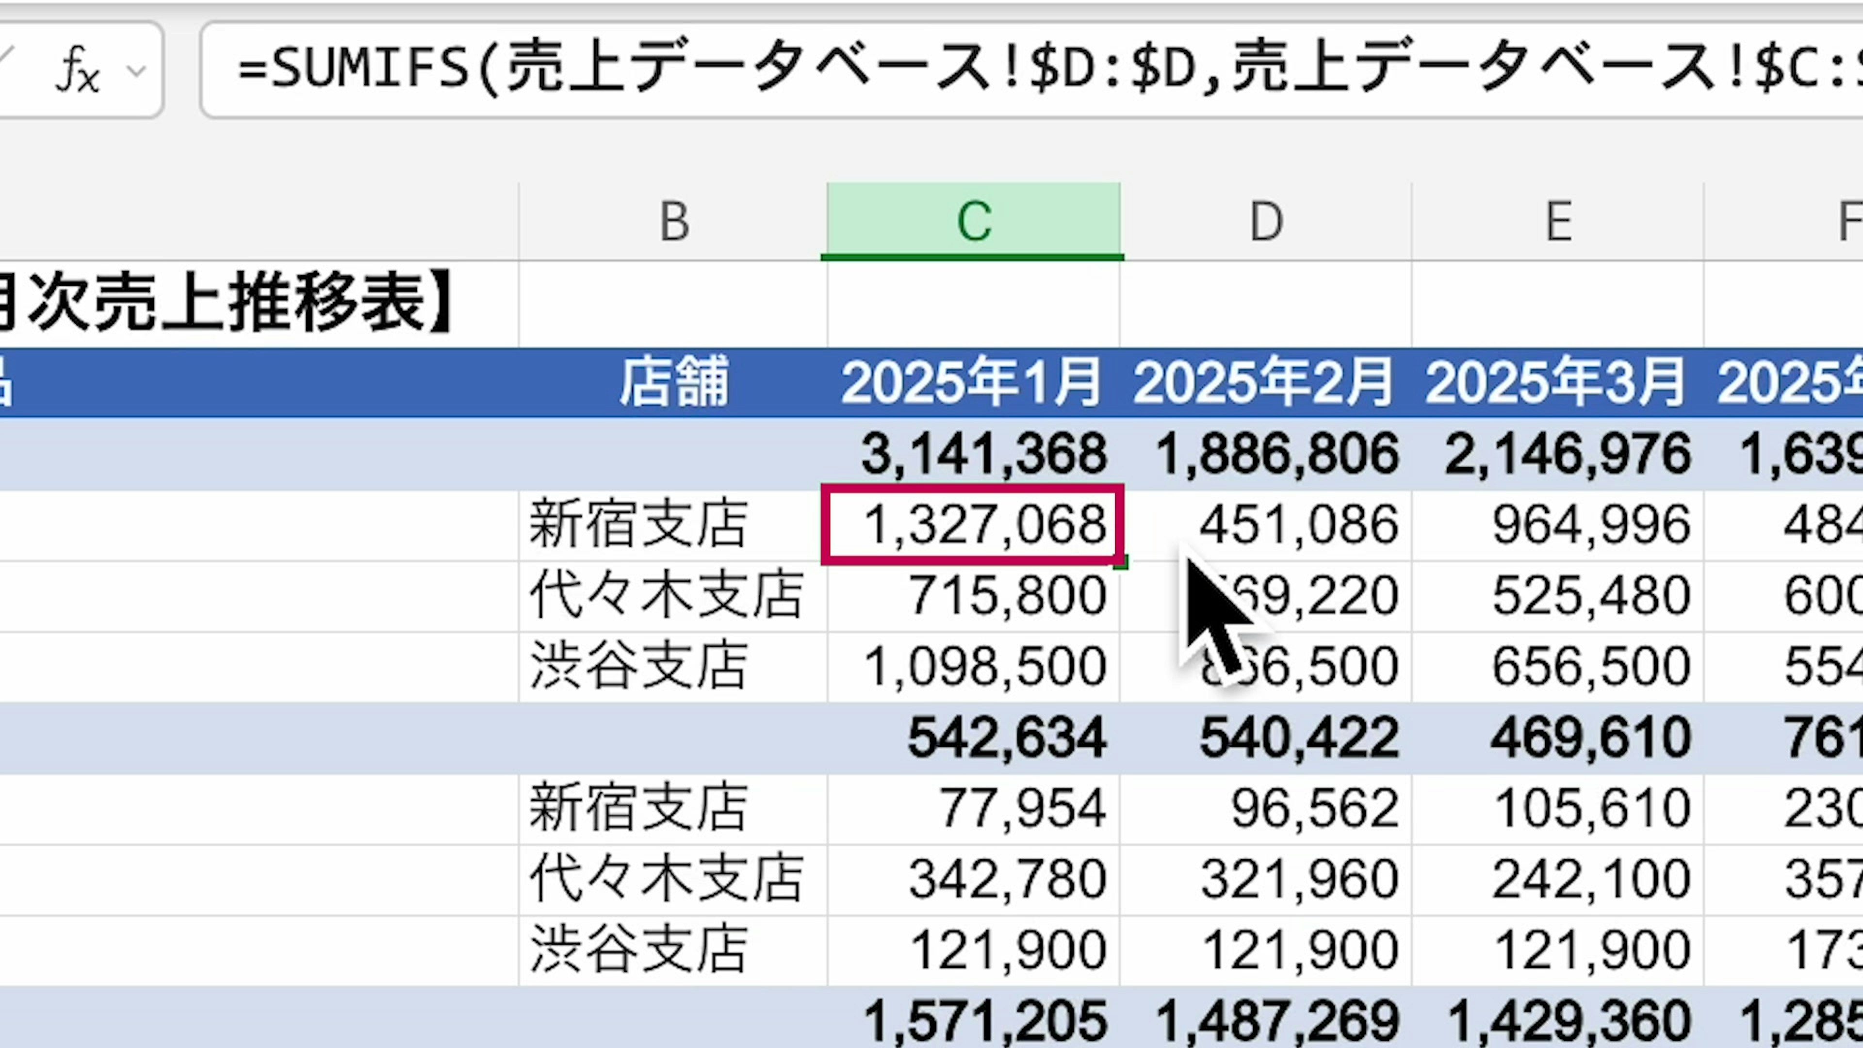1863x1048 pixels.
Task: Select column B header
Action: click(x=673, y=221)
